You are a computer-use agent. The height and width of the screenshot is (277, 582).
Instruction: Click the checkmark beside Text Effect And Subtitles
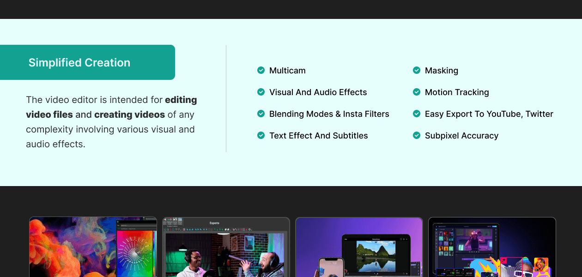click(x=261, y=135)
